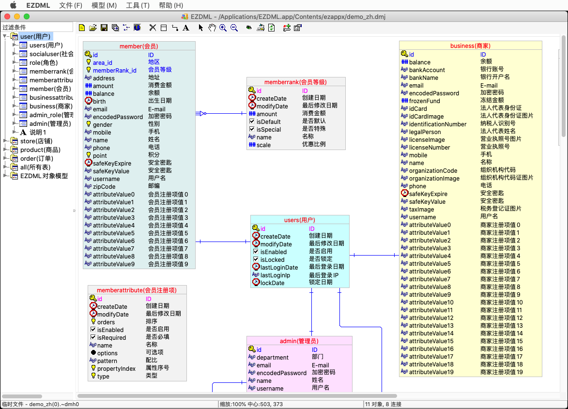This screenshot has height=409, width=568.
Task: Select the hand pan tool
Action: coord(212,28)
